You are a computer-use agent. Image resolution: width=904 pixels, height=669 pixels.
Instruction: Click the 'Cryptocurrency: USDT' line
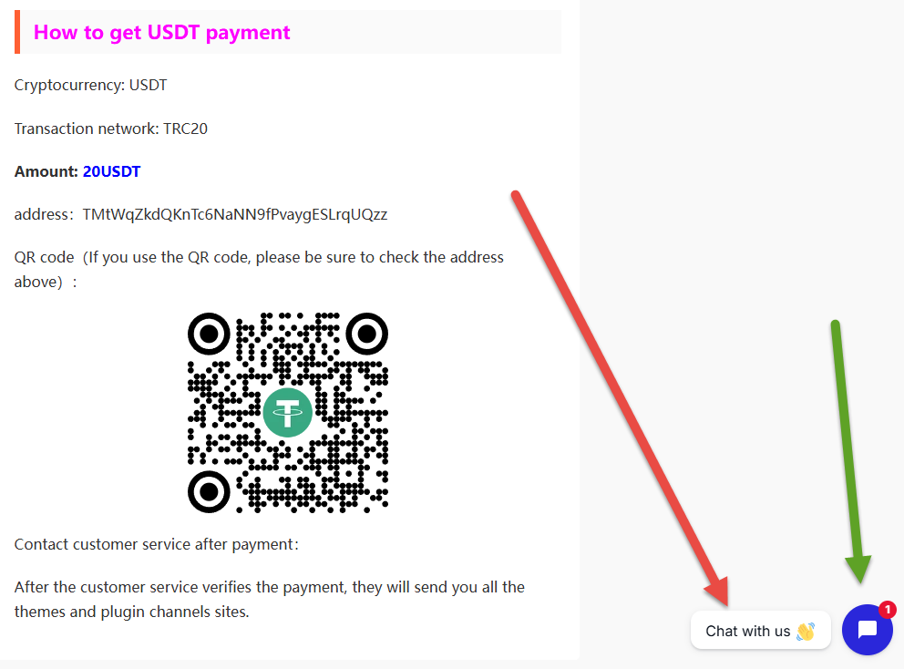[x=90, y=86]
